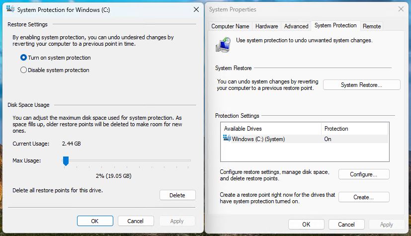
Task: Click Apply in System Protection for Windows dialog
Action: click(177, 221)
